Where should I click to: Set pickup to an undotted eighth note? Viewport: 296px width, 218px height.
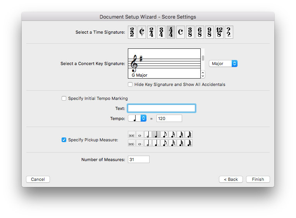[164, 135]
